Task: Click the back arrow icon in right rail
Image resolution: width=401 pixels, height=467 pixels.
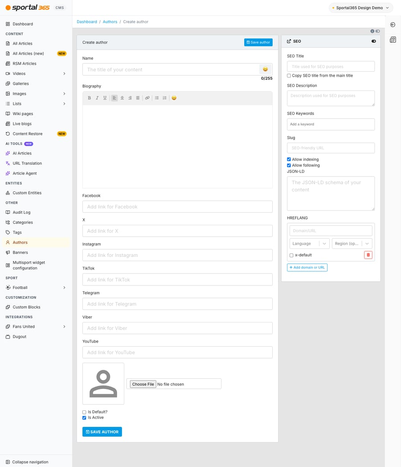Action: [393, 25]
